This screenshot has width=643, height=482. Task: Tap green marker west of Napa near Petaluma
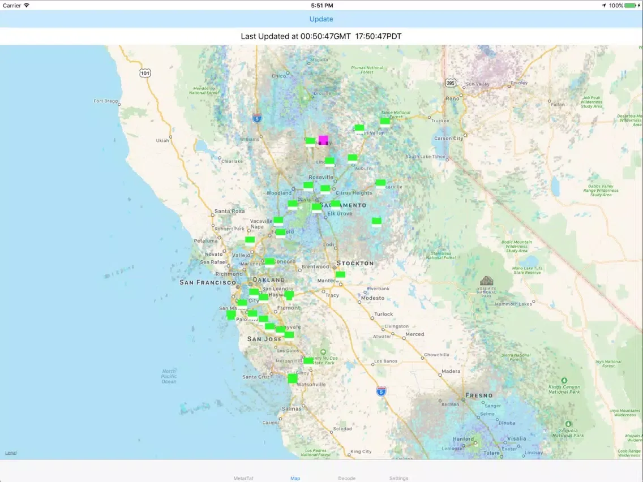pos(250,240)
